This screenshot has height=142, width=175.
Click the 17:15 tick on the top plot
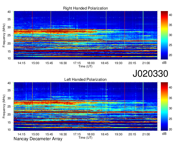pyautogui.click(x=77, y=63)
